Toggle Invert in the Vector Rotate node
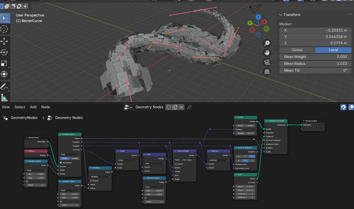Image resolution: width=354 pixels, height=209 pixels. pos(176,164)
